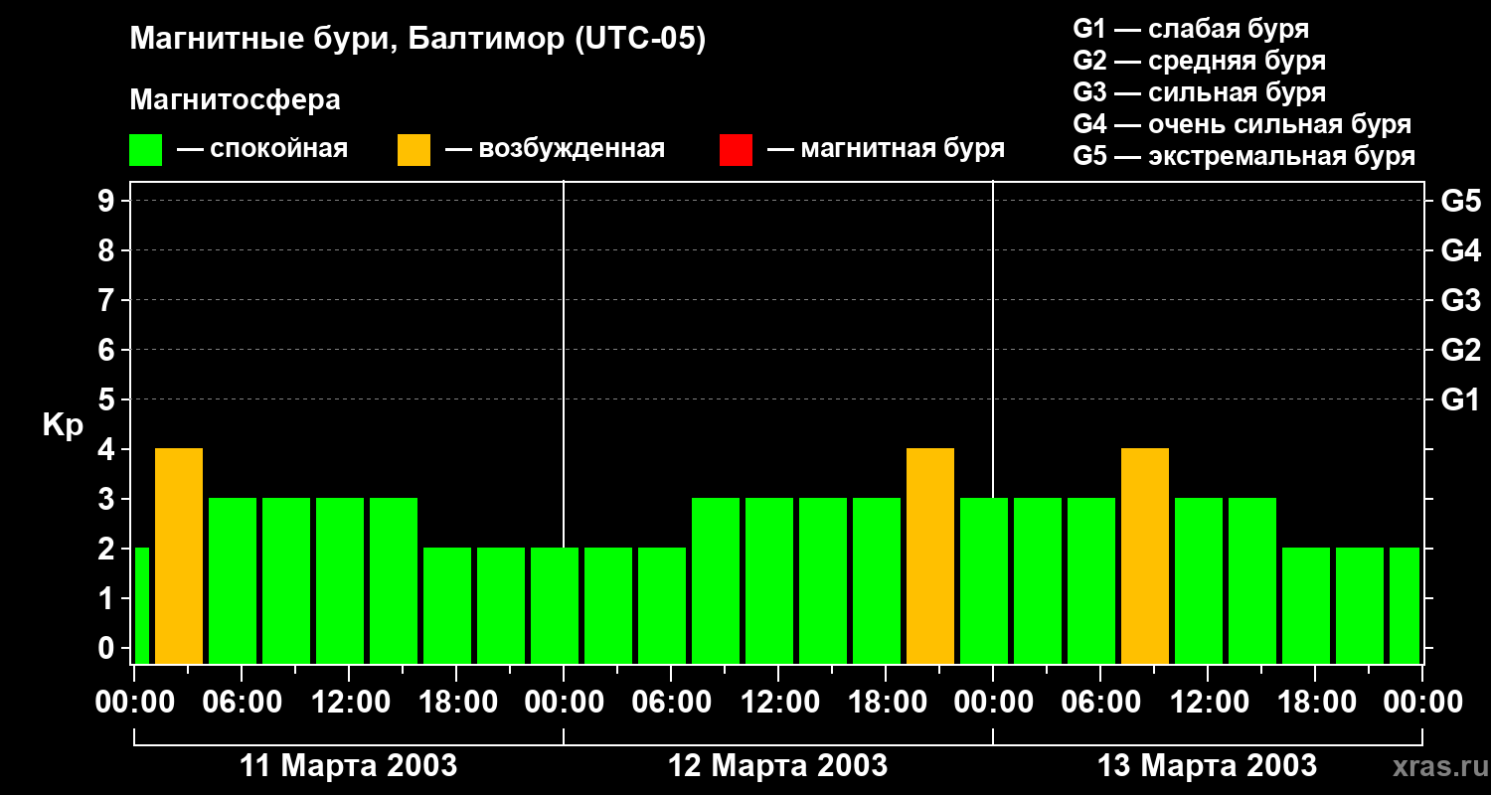This screenshot has width=1491, height=795.
Task: Click the Kp axis value '5'
Action: 108,399
